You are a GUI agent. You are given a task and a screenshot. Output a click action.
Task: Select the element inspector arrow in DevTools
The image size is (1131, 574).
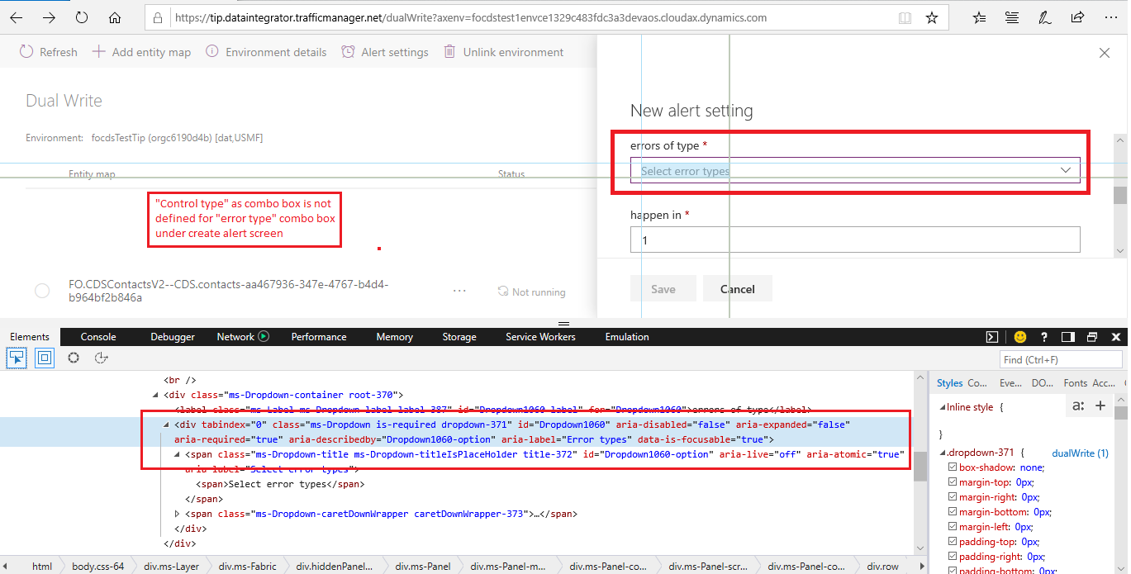(x=16, y=358)
